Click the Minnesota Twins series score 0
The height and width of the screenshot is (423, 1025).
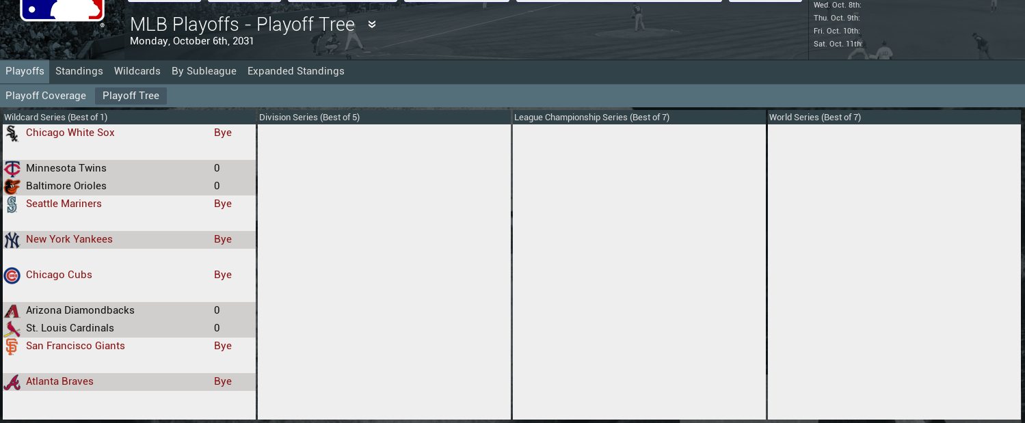coord(217,168)
